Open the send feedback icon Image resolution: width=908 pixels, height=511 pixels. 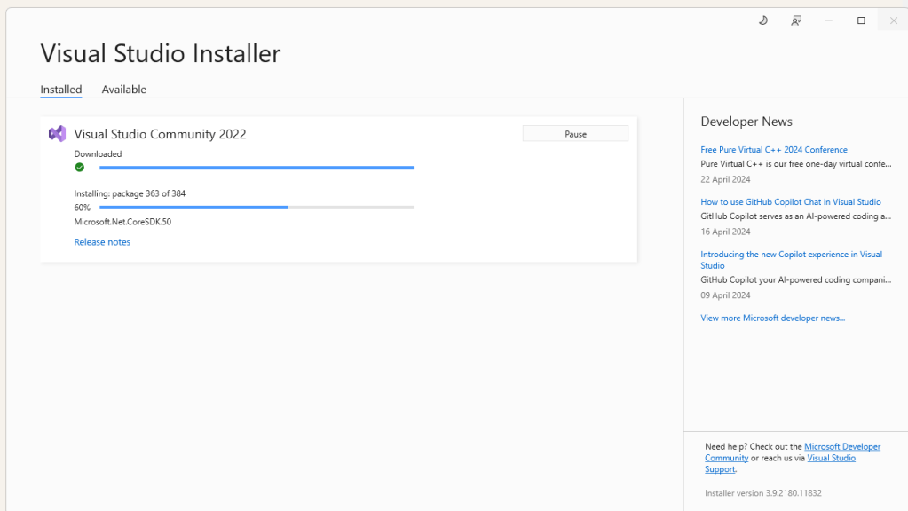coord(796,20)
